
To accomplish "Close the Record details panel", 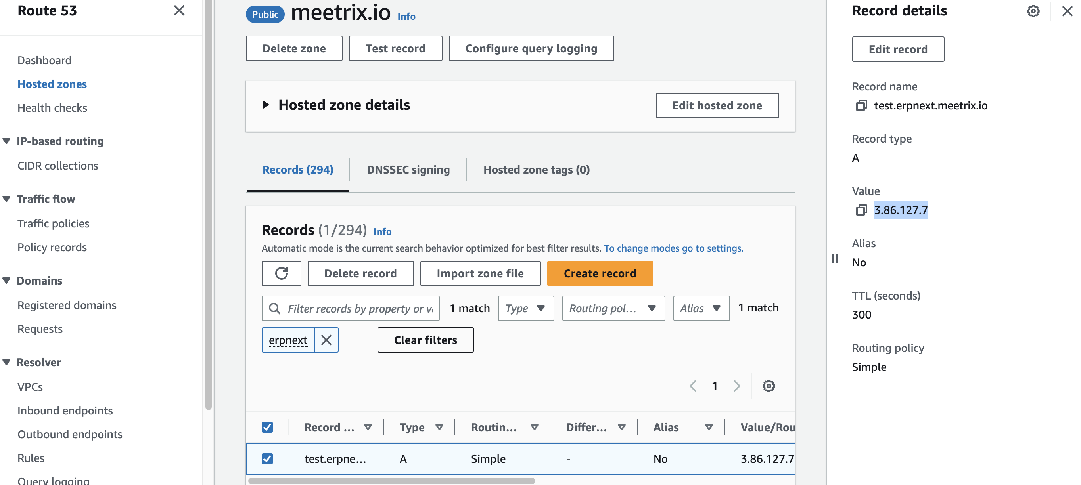I will [x=1066, y=11].
